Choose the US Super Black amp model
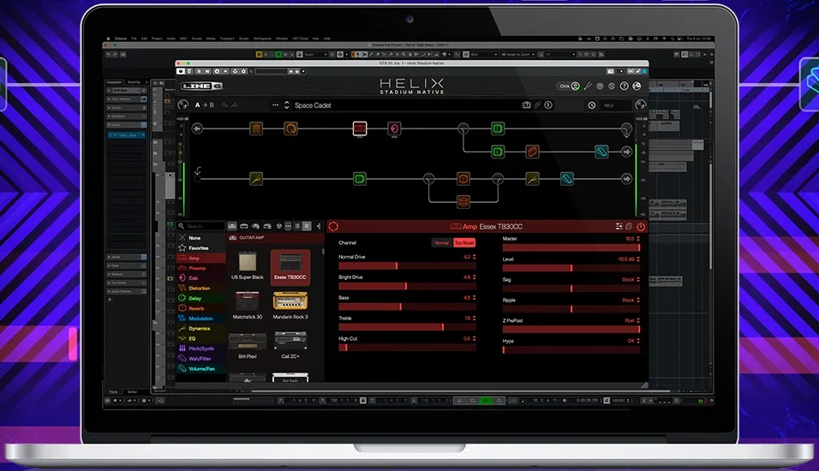 pyautogui.click(x=248, y=266)
